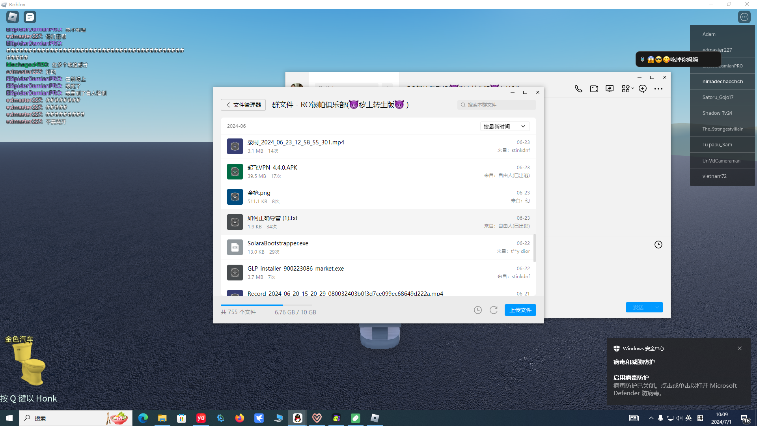Select GLP_installer_900223086_market.exe file name

[x=296, y=269]
